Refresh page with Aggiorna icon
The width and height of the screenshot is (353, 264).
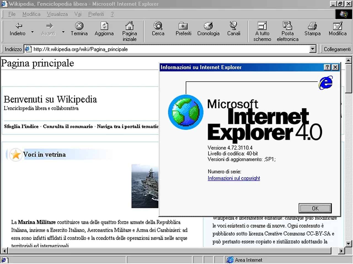click(x=104, y=26)
